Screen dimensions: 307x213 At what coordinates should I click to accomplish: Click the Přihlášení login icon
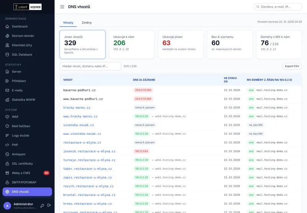[x=7, y=81]
